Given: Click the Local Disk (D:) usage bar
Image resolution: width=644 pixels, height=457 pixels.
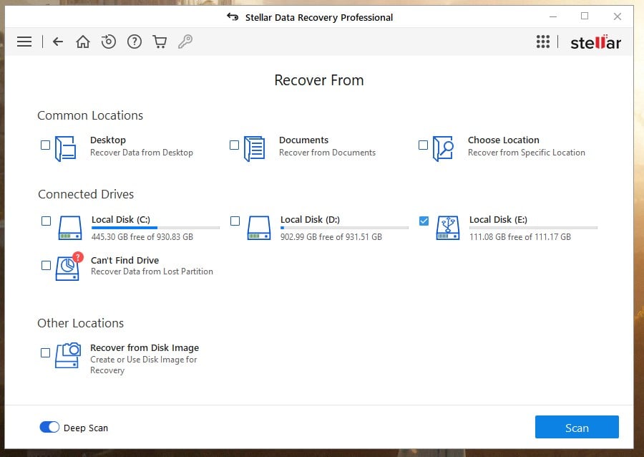Looking at the screenshot, I should pos(344,228).
